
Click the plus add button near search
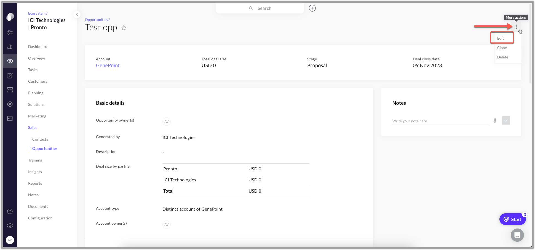tap(312, 8)
